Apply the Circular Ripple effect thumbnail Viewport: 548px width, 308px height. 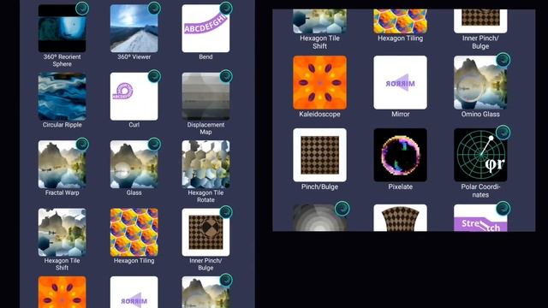point(62,97)
